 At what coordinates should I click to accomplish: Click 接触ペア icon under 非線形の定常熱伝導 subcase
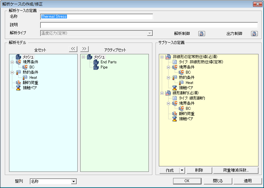(175, 88)
